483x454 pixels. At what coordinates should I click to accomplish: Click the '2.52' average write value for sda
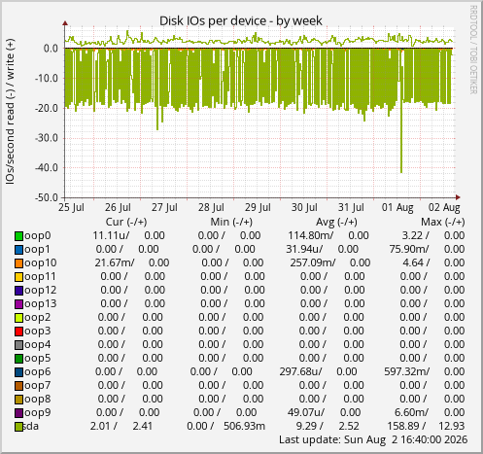349,426
